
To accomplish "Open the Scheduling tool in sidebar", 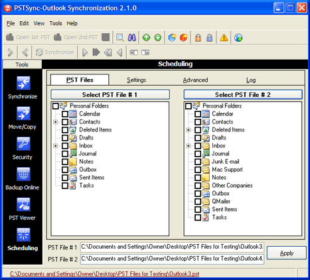I will [x=23, y=239].
